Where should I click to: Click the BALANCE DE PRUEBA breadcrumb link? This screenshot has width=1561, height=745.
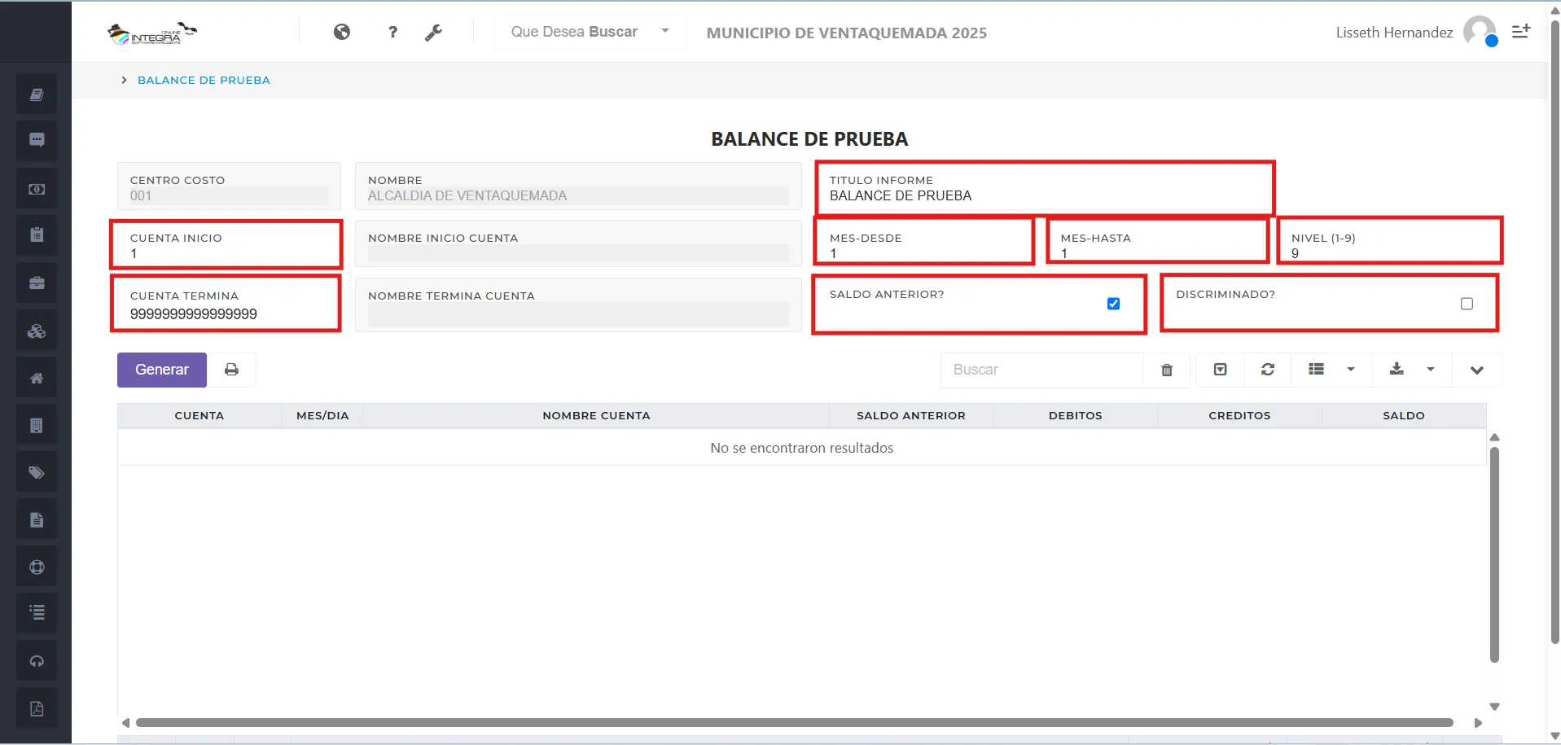click(x=204, y=80)
